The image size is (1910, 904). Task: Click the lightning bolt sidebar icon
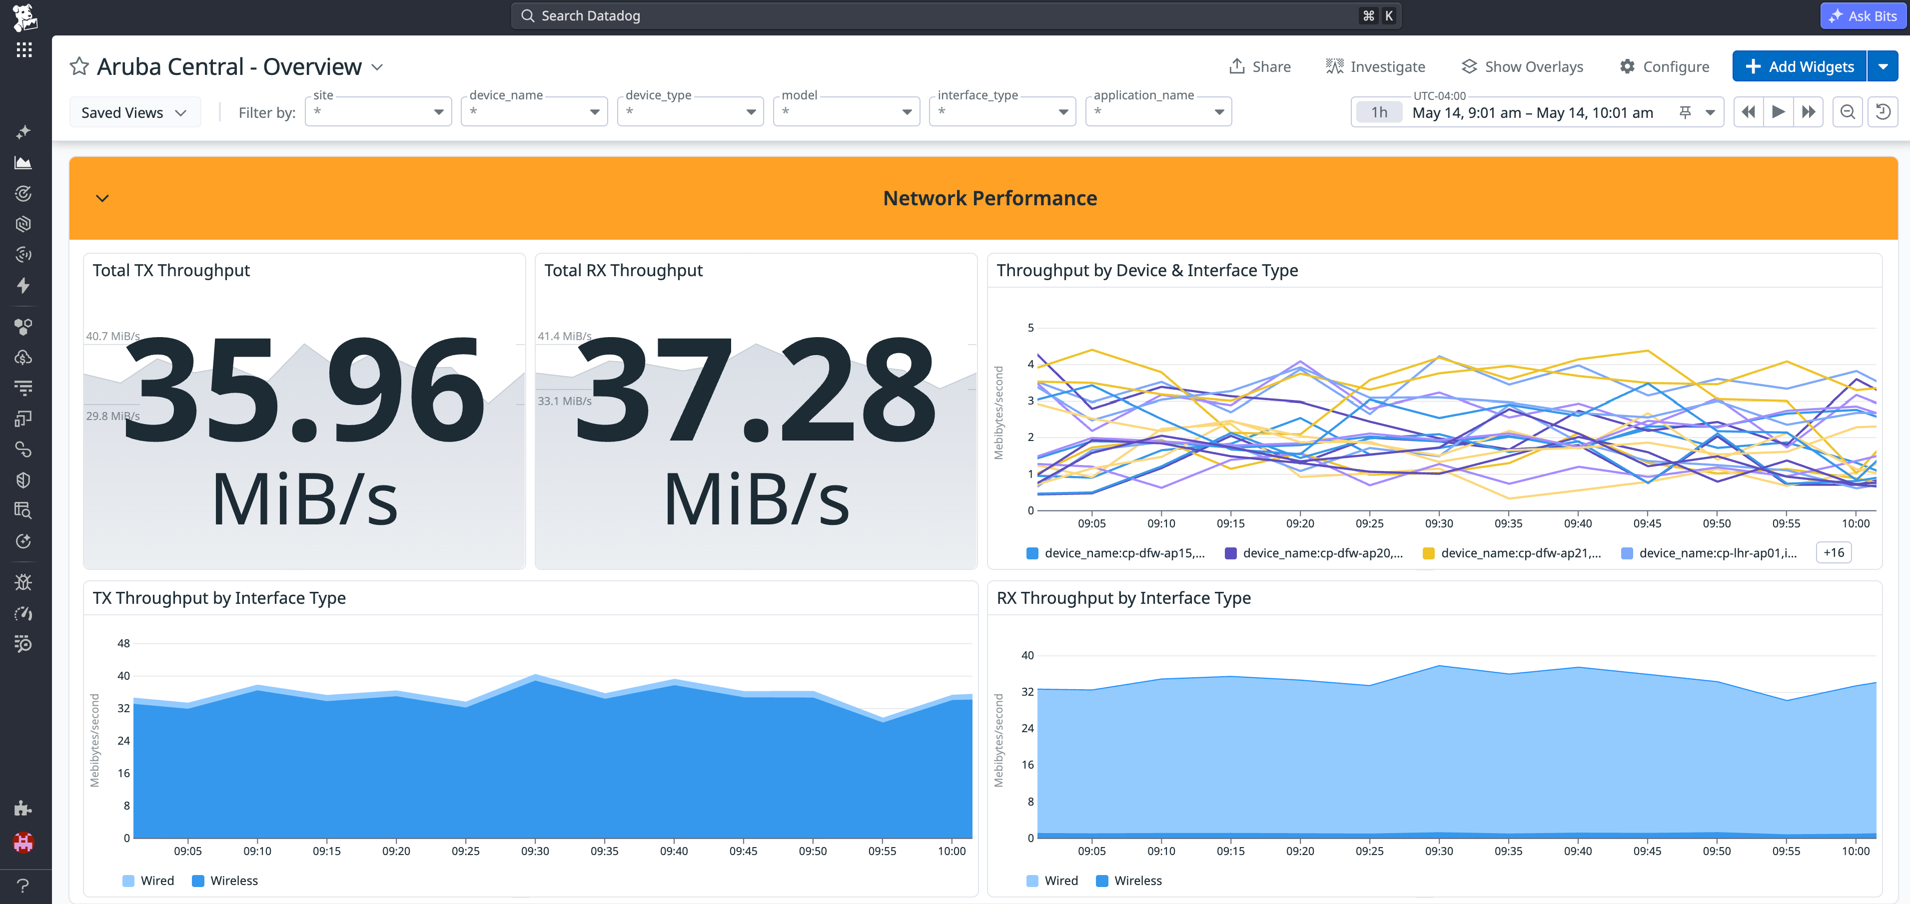pyautogui.click(x=23, y=286)
